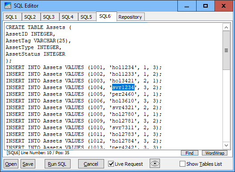Select the SQL6 tab
This screenshot has width=235, height=172.
[106, 16]
